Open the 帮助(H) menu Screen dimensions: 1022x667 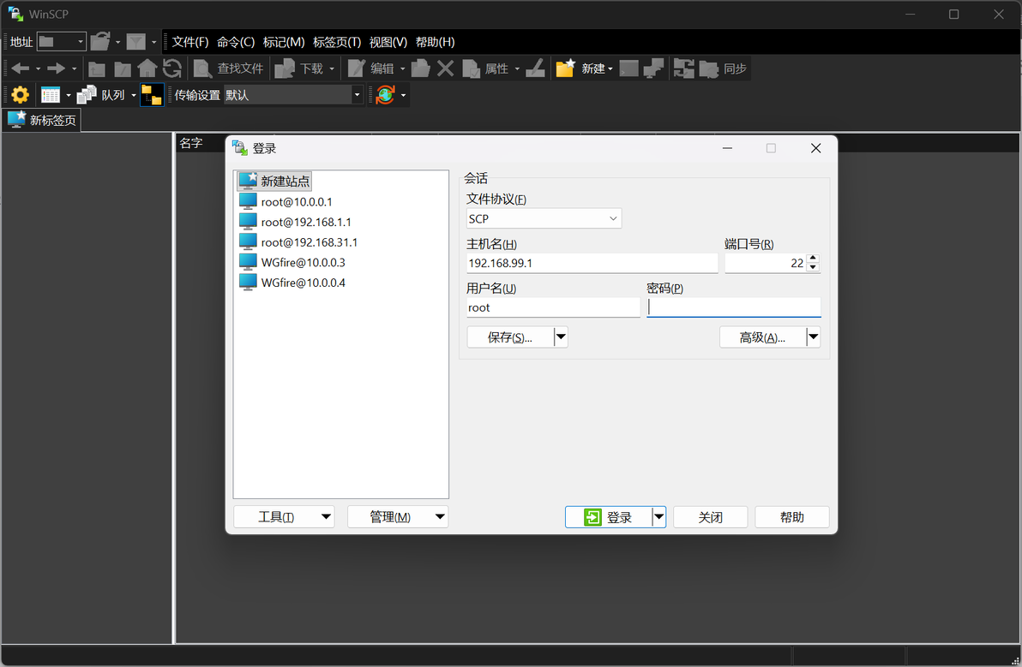[x=435, y=42]
